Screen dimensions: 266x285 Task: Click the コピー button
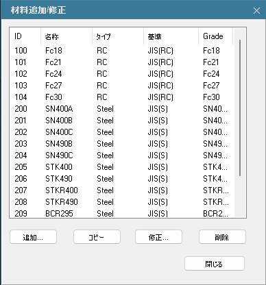[97, 237]
